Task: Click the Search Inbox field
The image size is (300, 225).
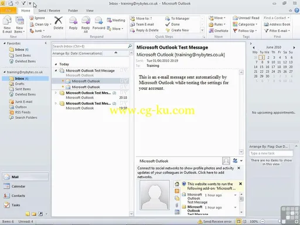Action: [90, 46]
